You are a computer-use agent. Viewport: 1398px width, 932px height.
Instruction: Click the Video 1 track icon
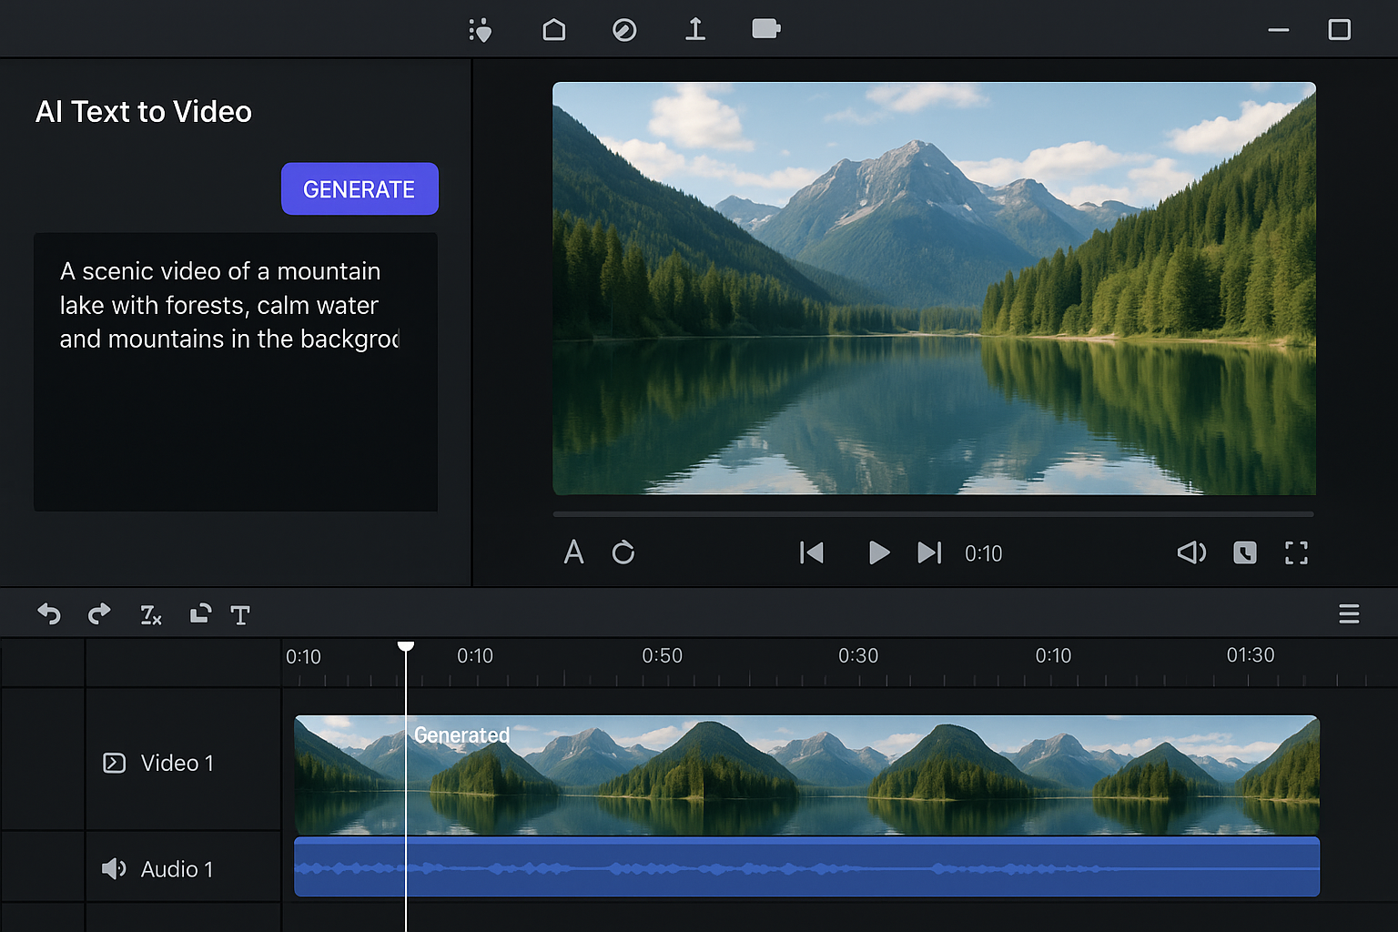[114, 763]
